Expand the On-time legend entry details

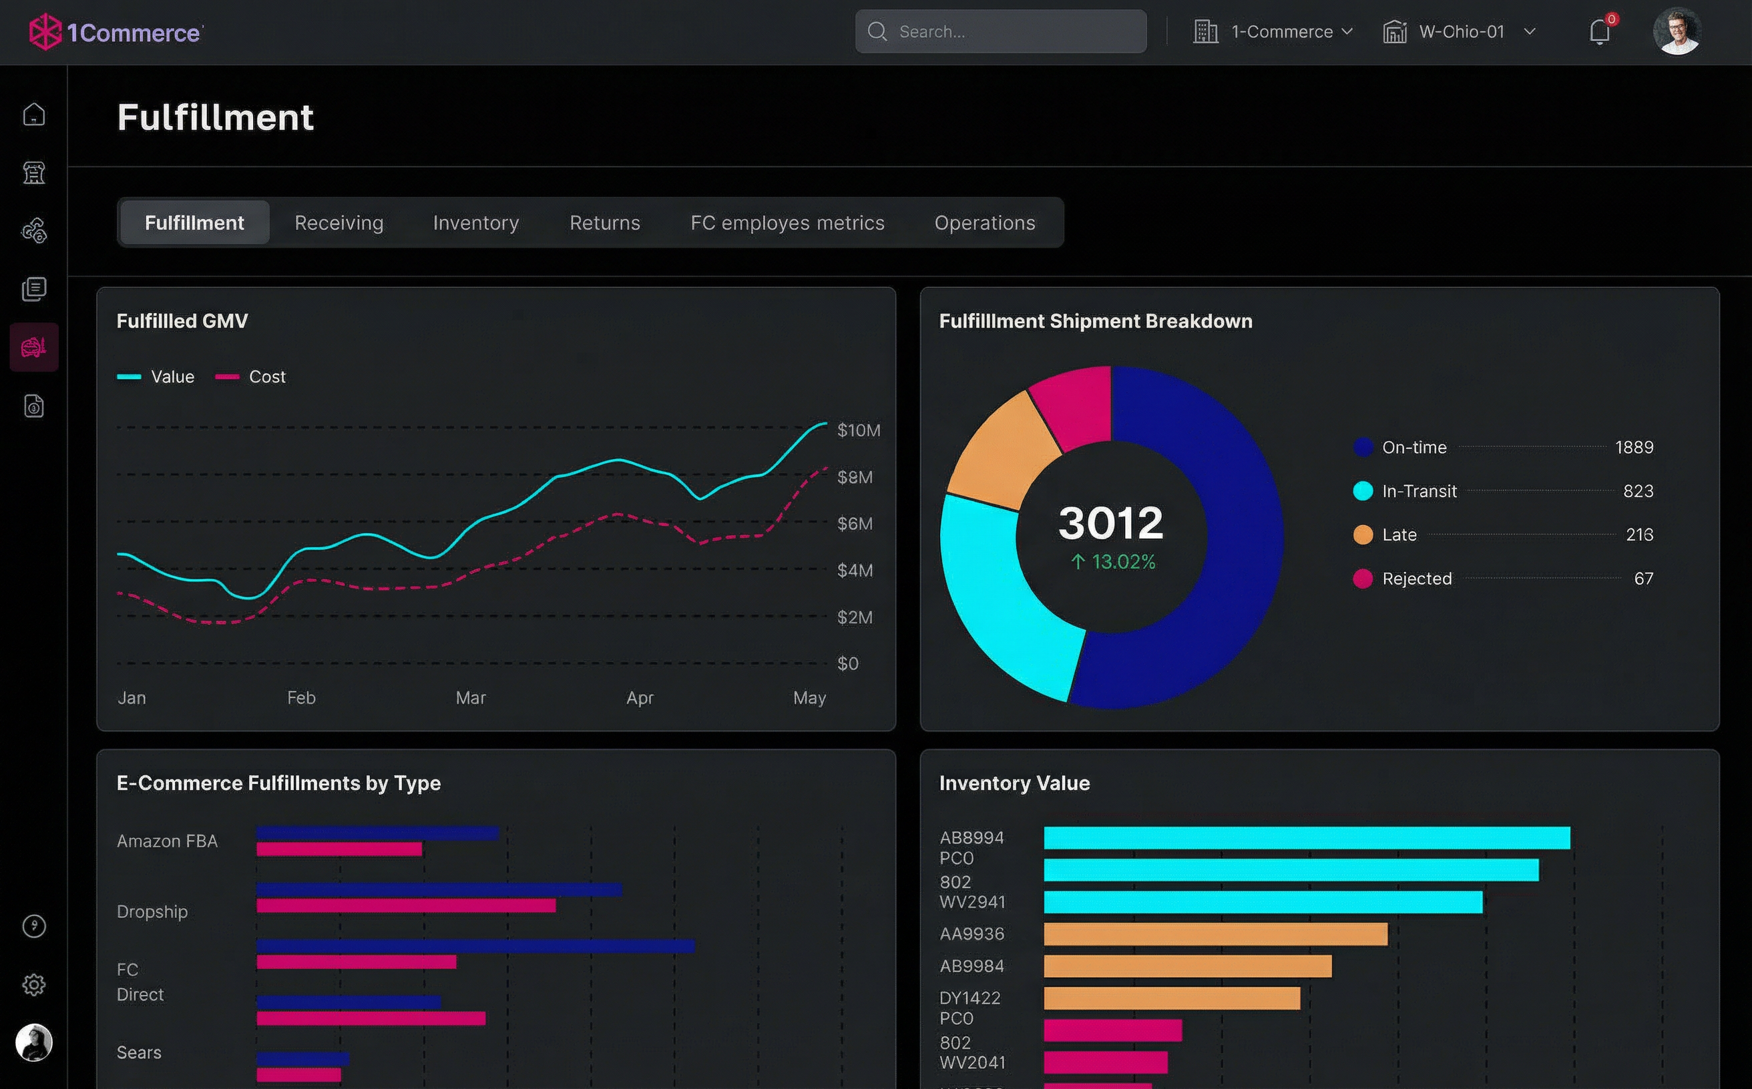(x=1413, y=446)
